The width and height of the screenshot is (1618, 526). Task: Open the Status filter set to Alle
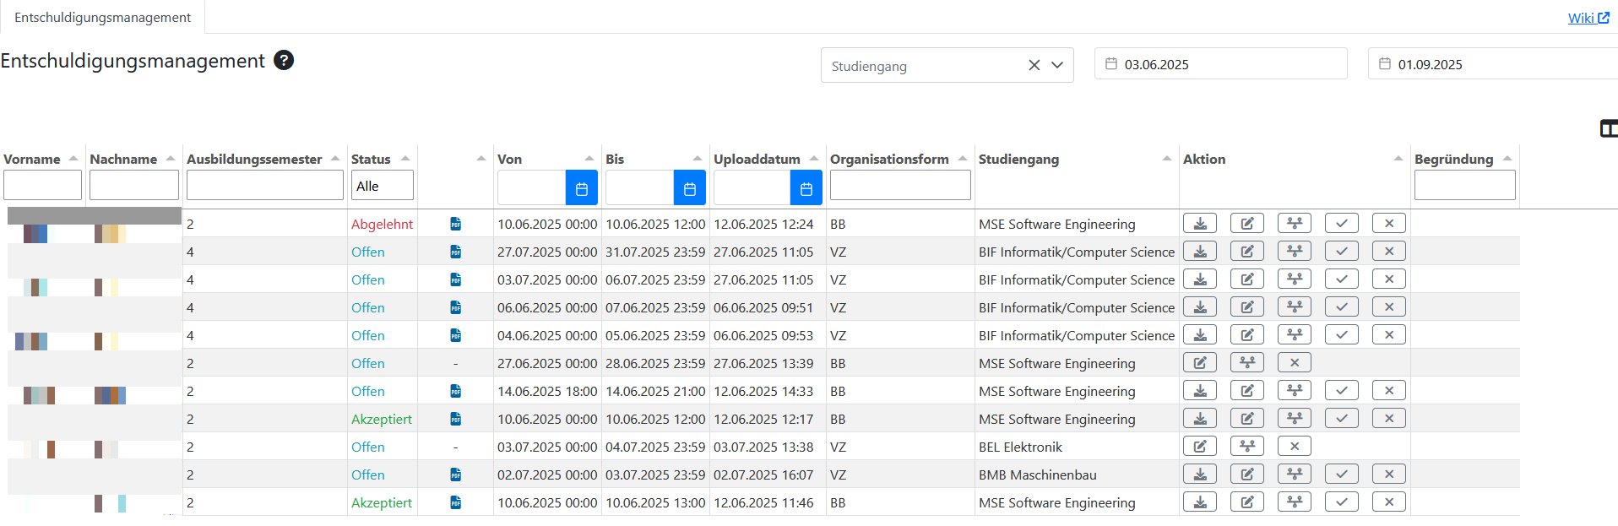(382, 186)
